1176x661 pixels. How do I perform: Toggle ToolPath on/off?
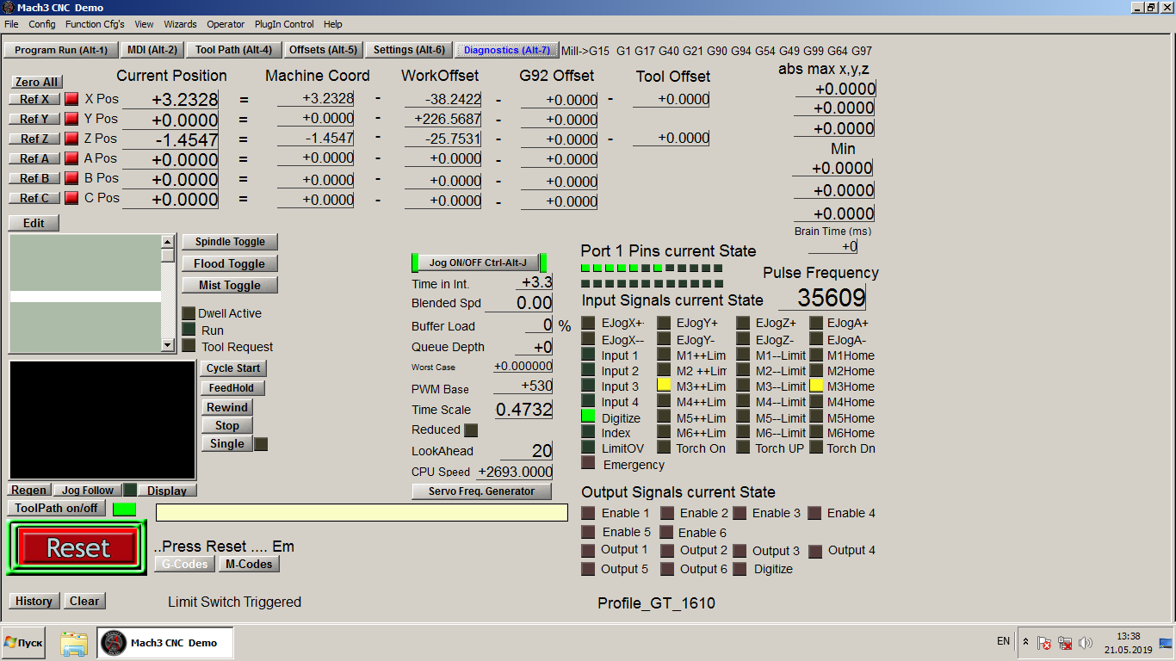click(57, 508)
